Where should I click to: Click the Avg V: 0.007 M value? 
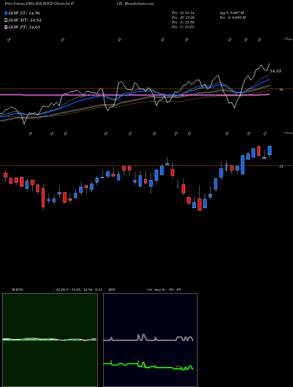[x=231, y=12]
